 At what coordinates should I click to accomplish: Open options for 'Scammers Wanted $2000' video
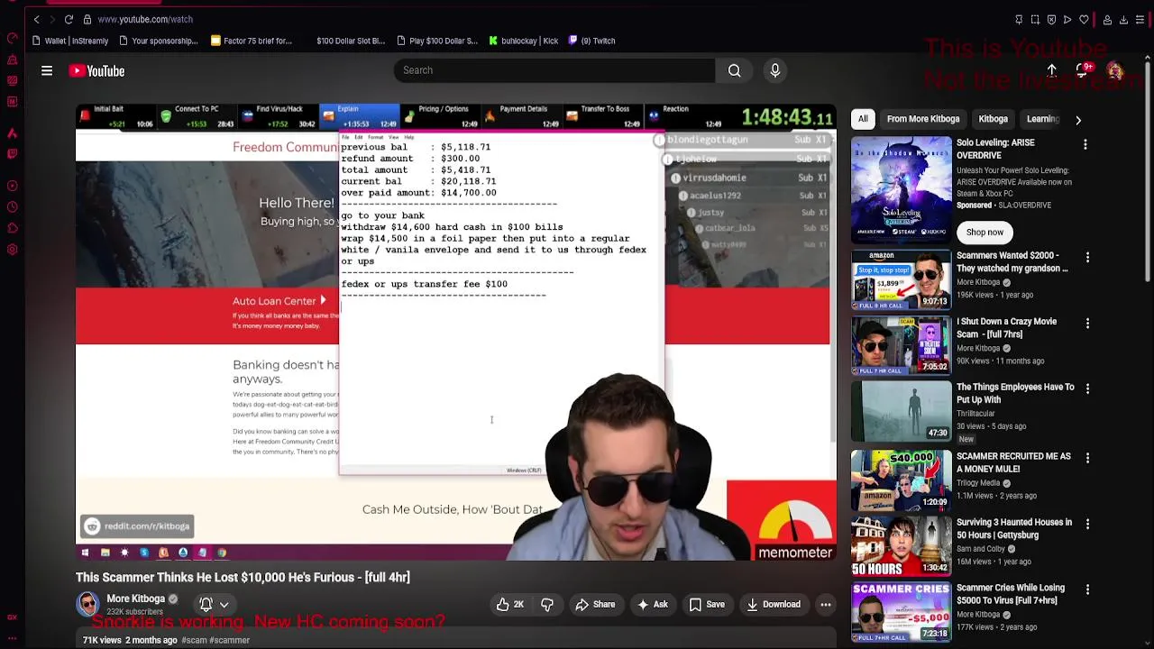pos(1087,258)
